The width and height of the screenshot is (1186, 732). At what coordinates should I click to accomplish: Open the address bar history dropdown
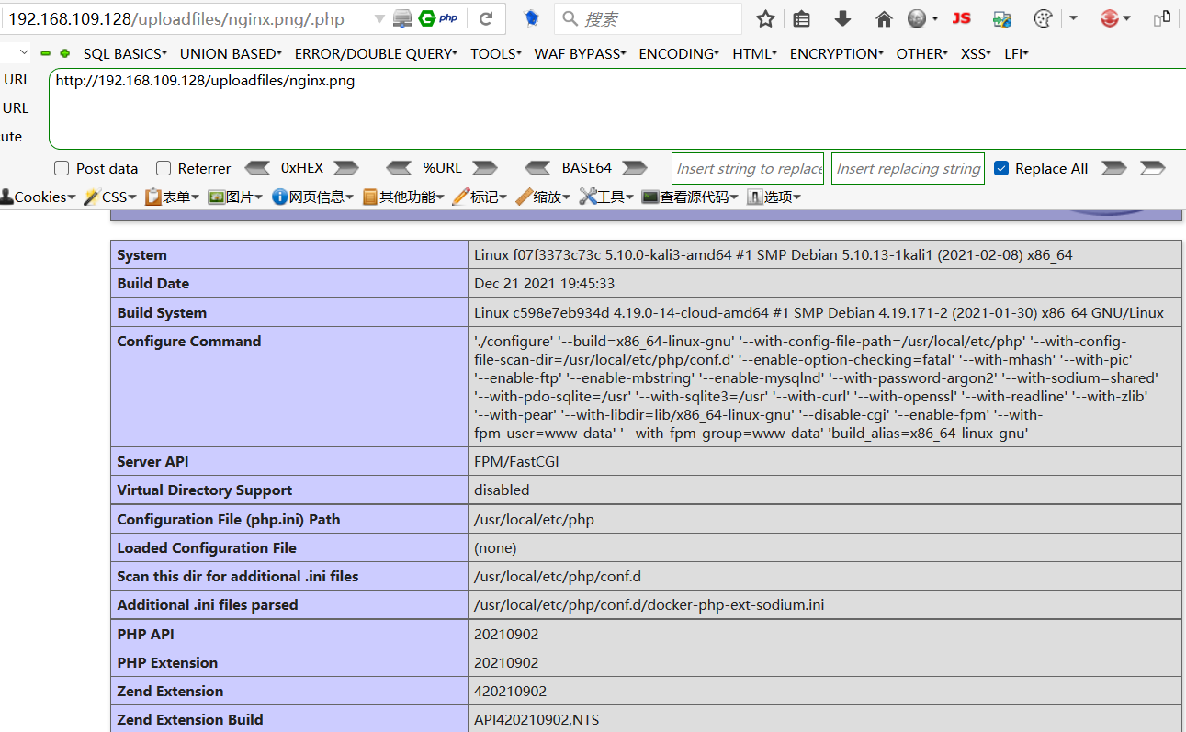click(x=380, y=18)
